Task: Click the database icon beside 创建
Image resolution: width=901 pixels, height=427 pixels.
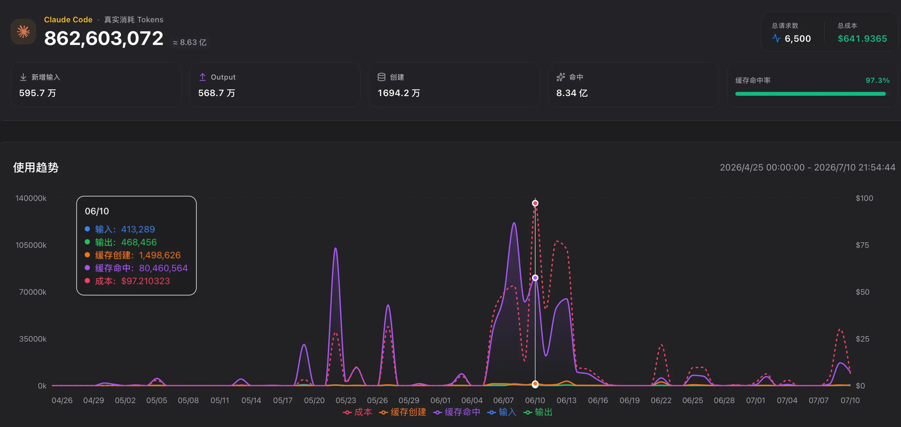Action: [381, 77]
